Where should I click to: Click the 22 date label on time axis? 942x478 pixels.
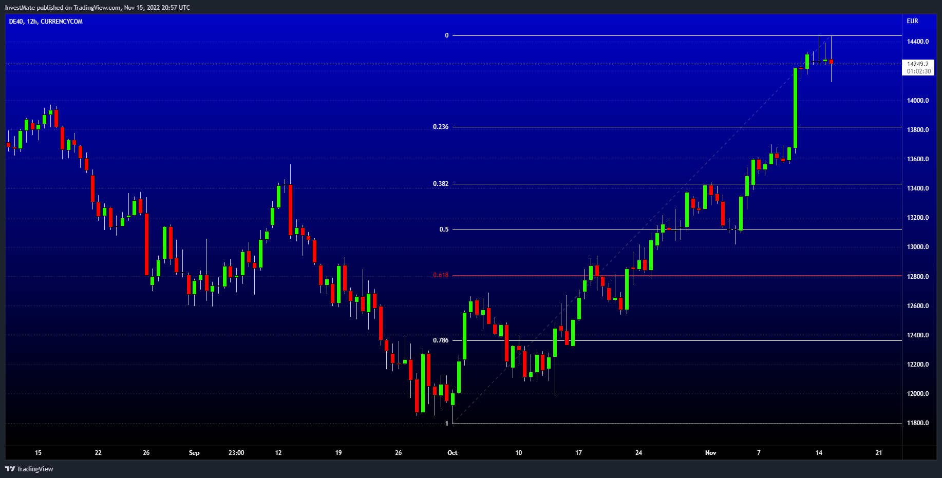point(98,453)
